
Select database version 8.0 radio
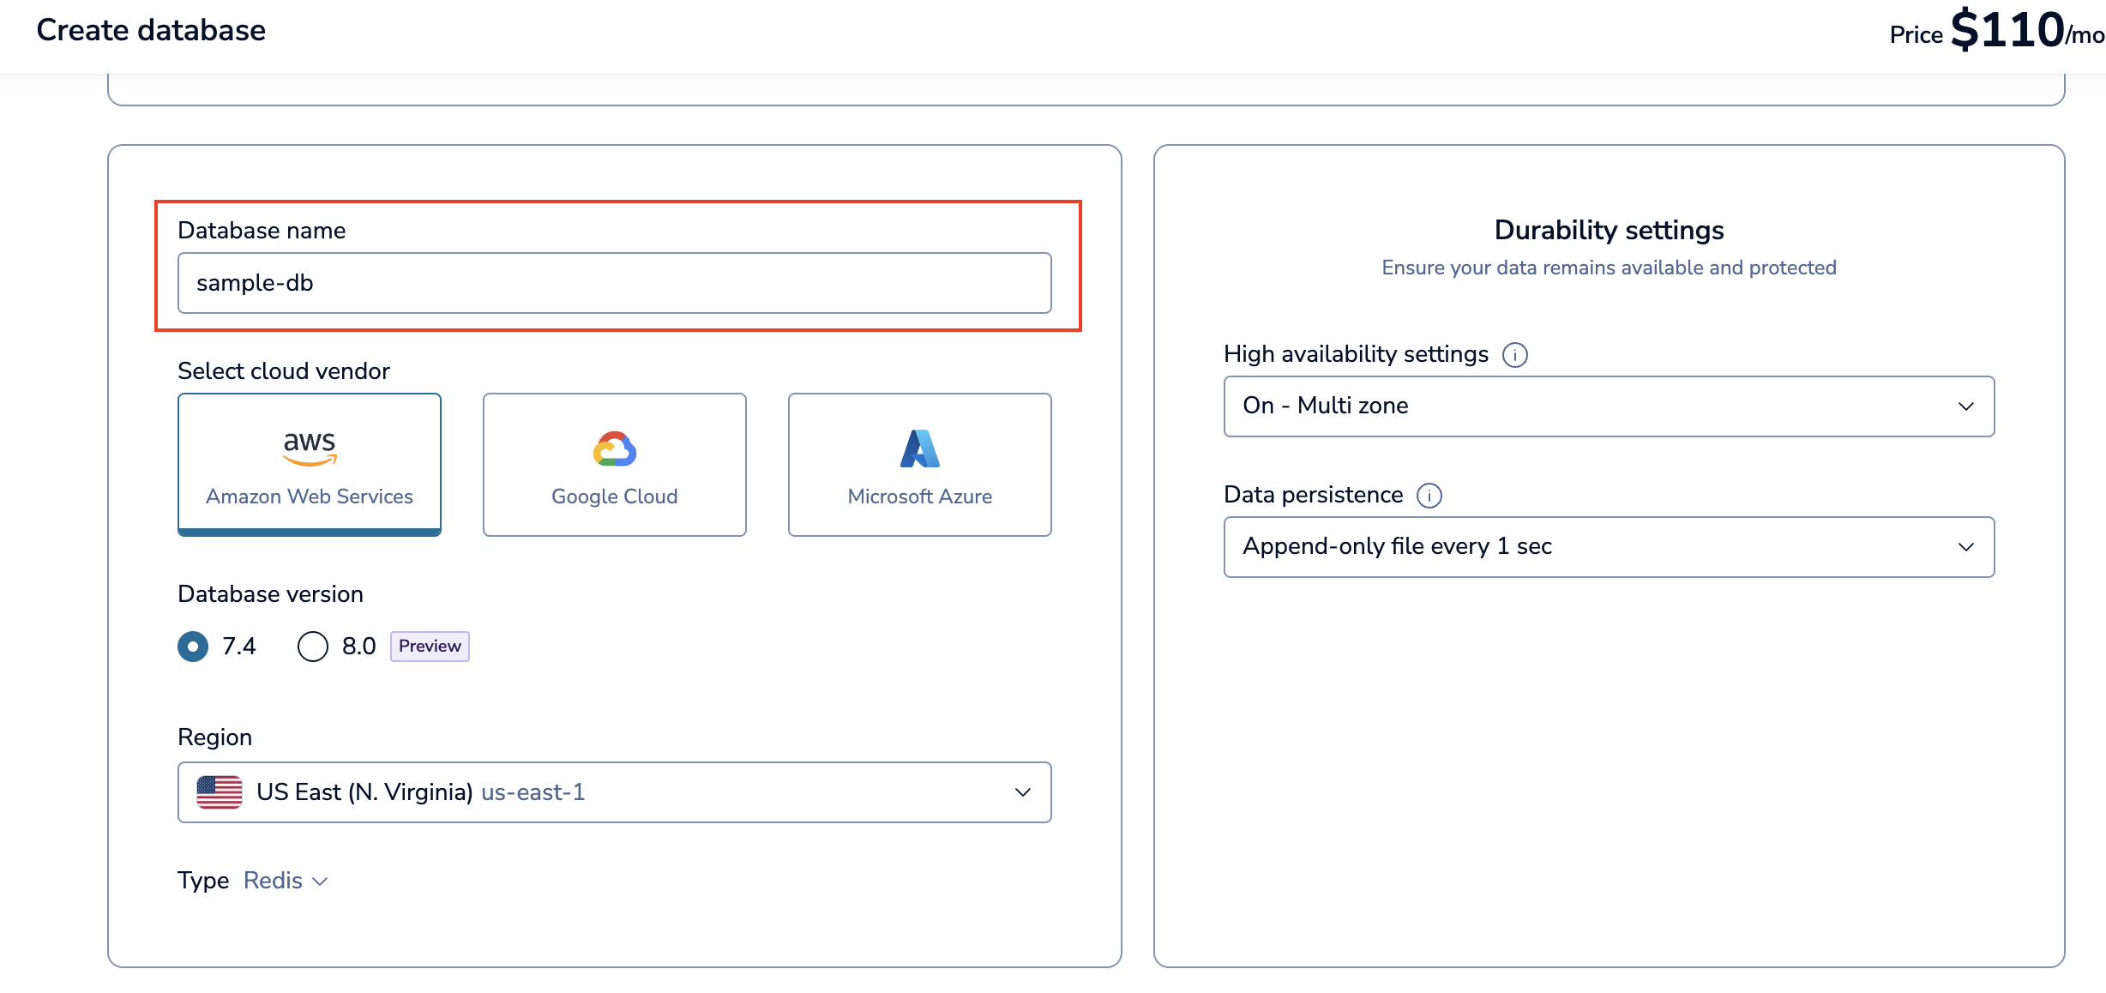click(313, 647)
